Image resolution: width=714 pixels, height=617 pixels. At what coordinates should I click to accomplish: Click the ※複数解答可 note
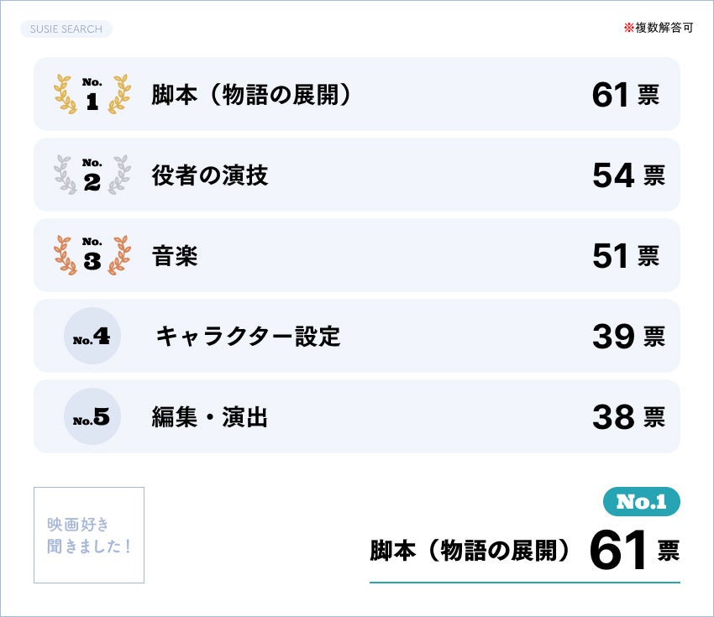658,28
